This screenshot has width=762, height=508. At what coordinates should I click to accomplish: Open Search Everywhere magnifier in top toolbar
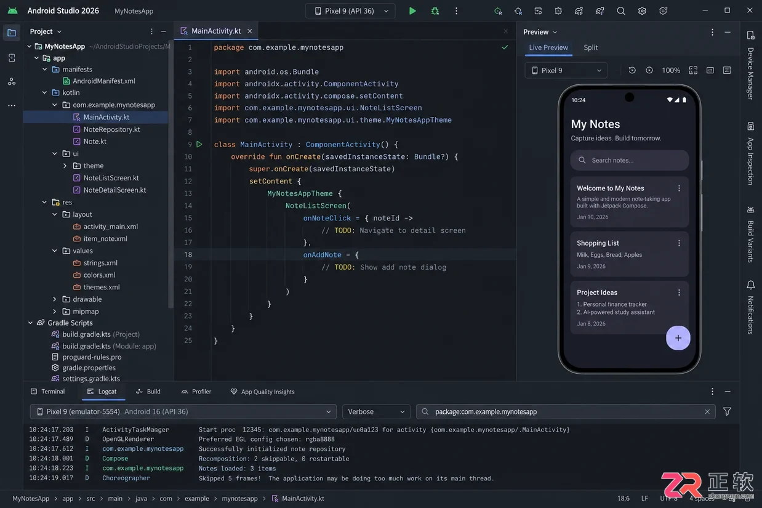pyautogui.click(x=621, y=10)
